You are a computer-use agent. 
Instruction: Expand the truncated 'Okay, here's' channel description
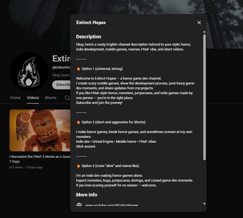(x=61, y=75)
